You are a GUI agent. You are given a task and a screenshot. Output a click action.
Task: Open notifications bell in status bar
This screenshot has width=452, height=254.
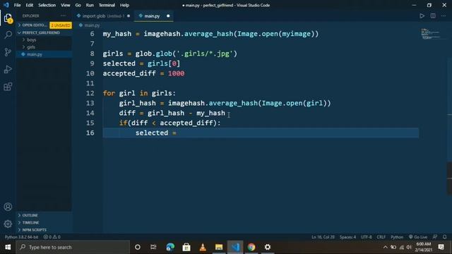coord(445,237)
